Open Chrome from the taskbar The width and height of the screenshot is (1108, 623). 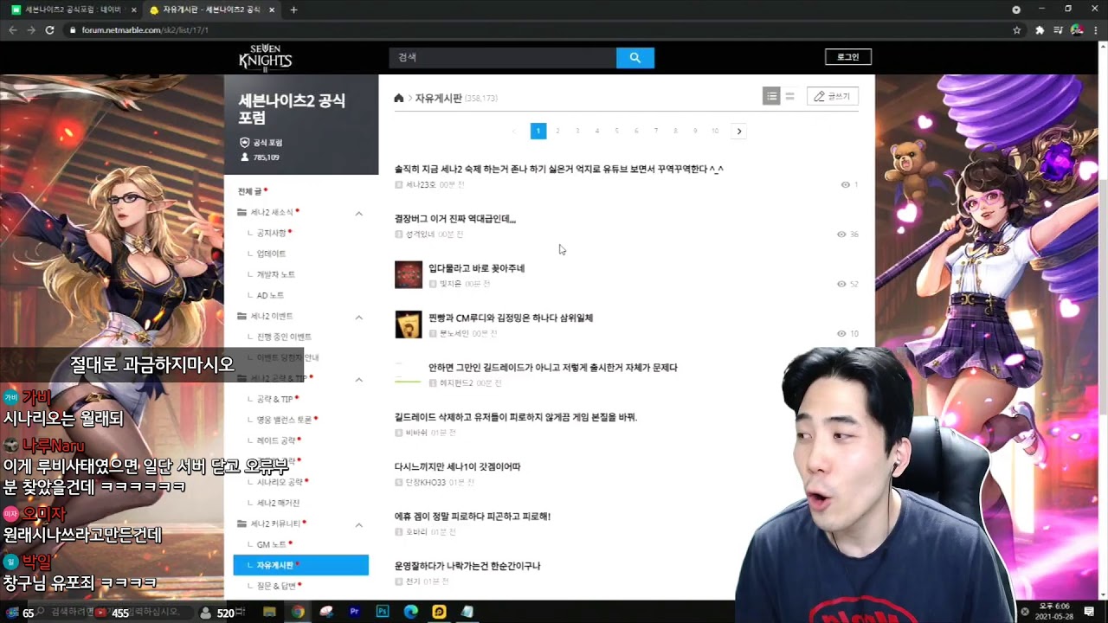[x=298, y=612]
